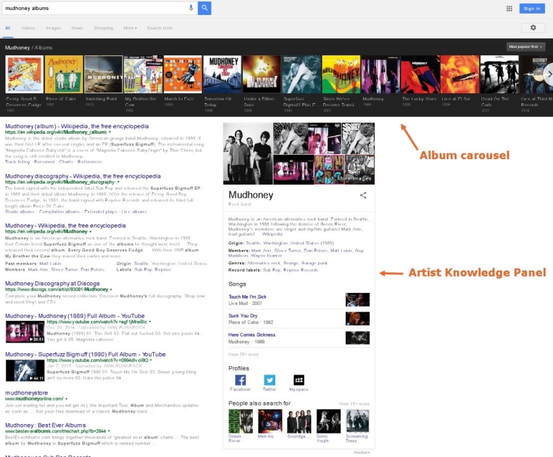Click the voice search microphone icon

[x=191, y=8]
